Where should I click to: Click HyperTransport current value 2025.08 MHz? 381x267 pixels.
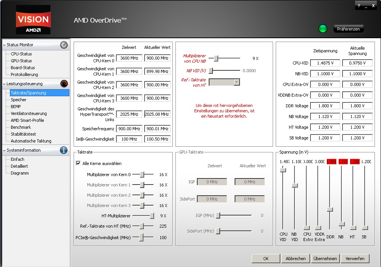157,114
